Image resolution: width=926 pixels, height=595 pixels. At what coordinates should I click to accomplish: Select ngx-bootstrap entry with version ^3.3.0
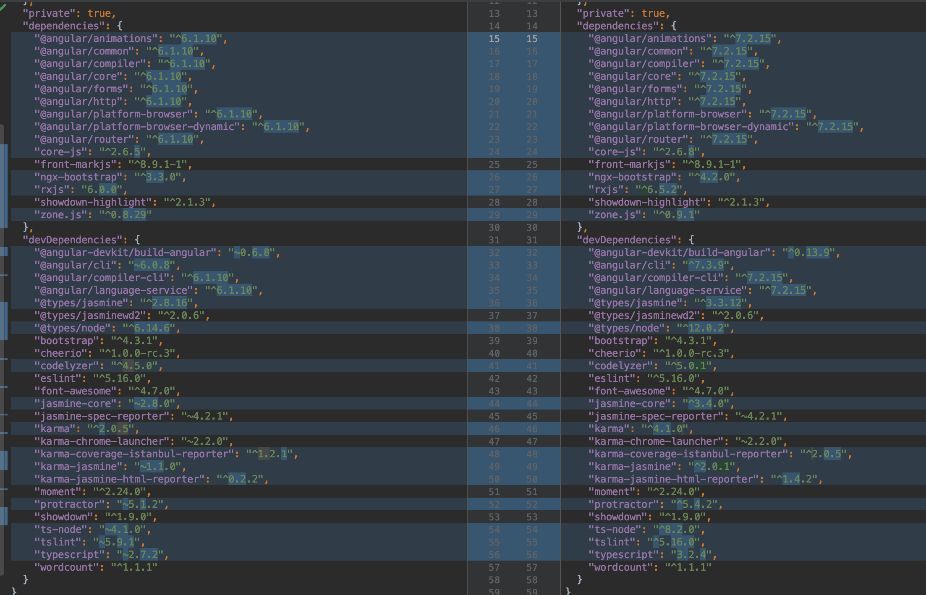tap(110, 177)
